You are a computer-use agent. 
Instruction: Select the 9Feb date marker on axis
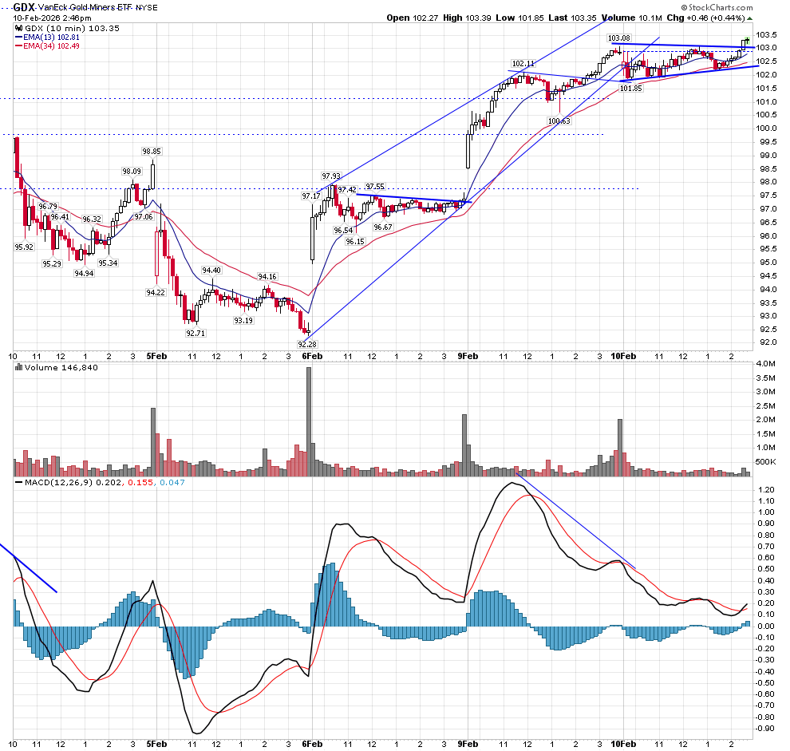[x=468, y=356]
